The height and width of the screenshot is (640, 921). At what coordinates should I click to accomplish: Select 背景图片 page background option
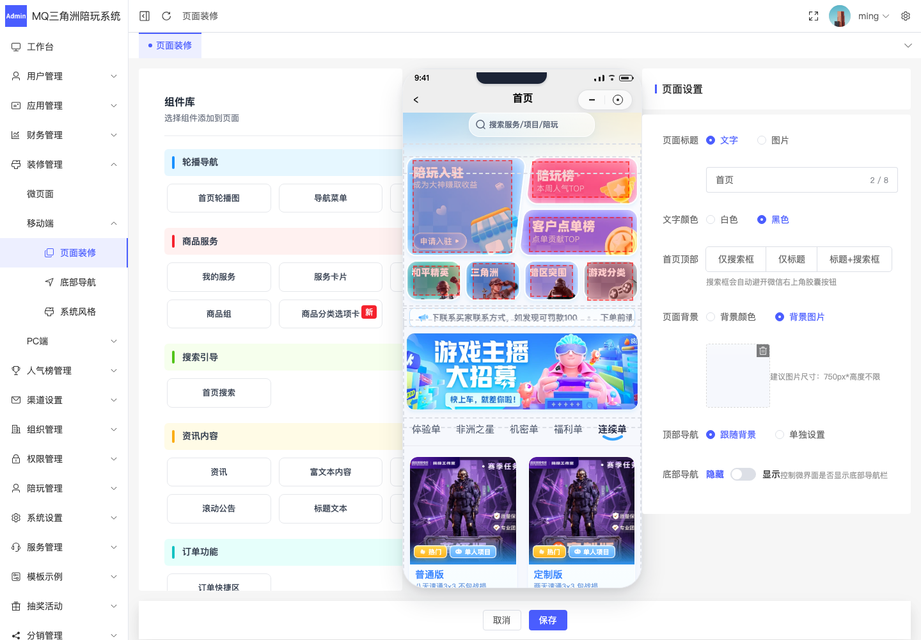[800, 317]
